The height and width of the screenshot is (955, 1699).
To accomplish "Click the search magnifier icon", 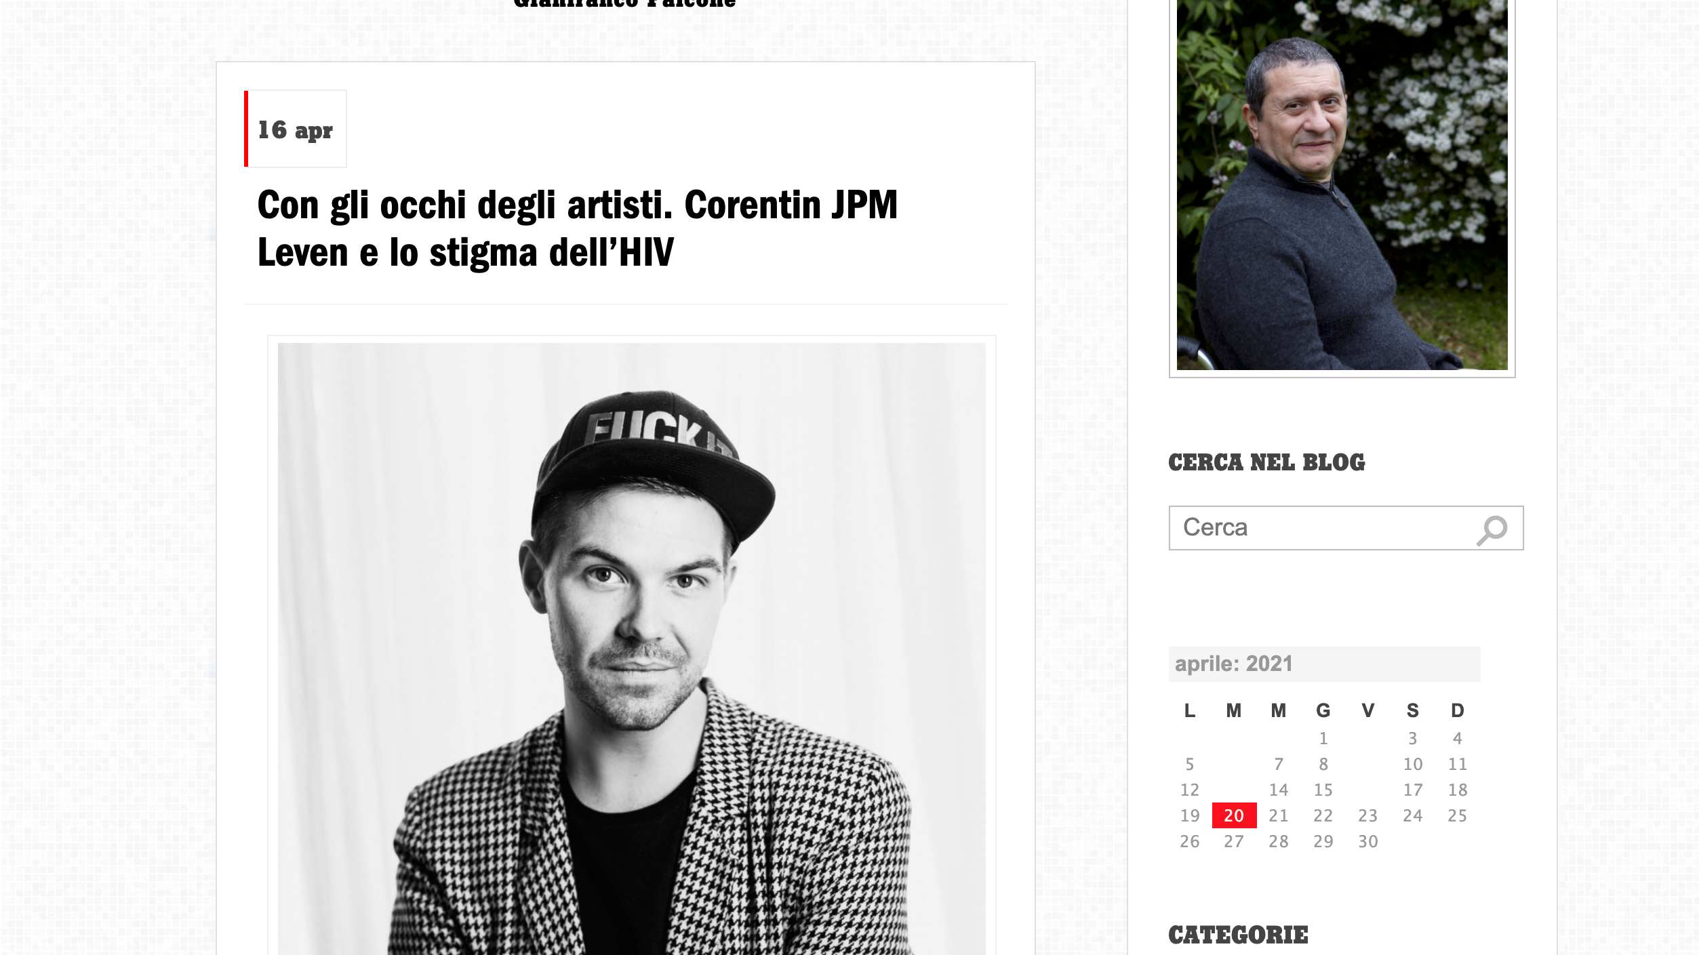I will [1492, 530].
